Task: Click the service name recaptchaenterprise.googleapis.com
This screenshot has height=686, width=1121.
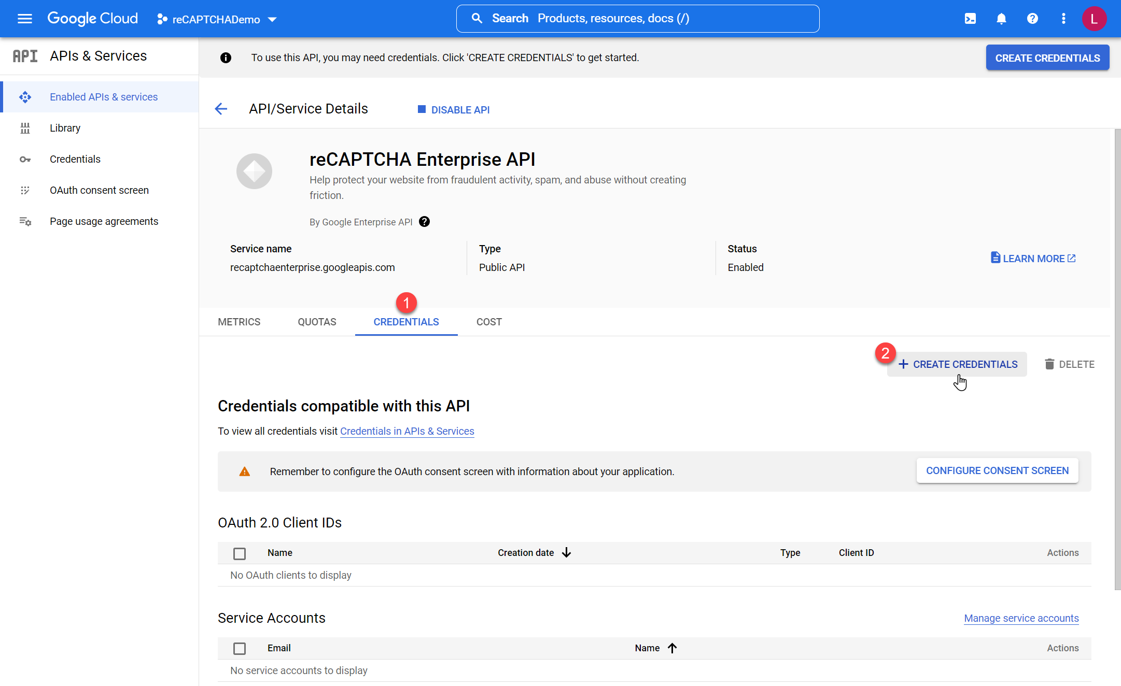Action: click(x=312, y=267)
